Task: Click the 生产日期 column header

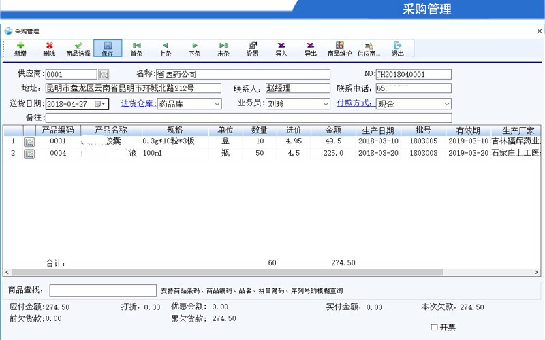Action: (x=378, y=130)
